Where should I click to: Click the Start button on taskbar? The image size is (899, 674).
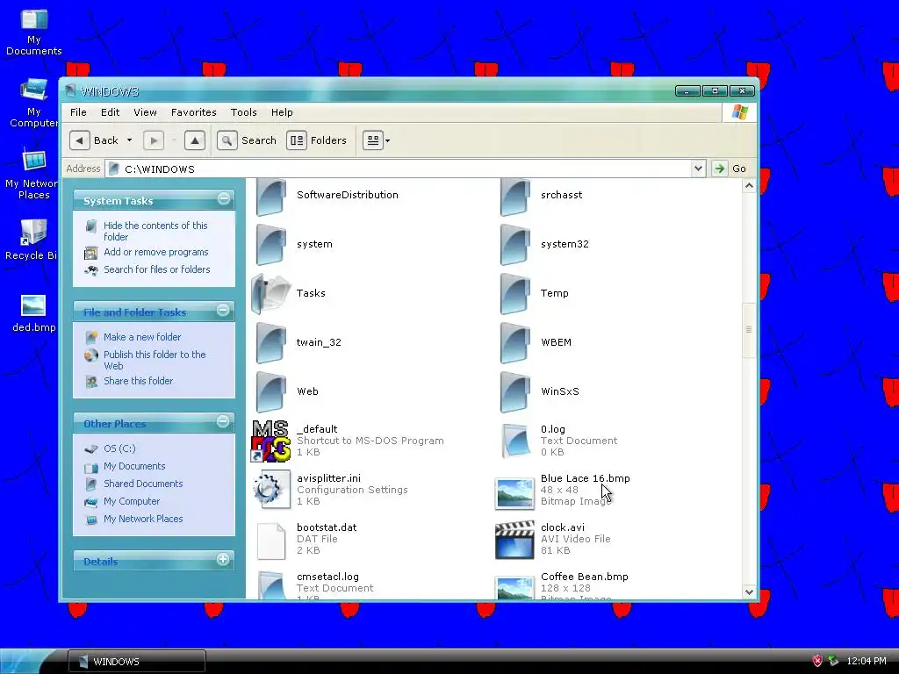tap(25, 661)
